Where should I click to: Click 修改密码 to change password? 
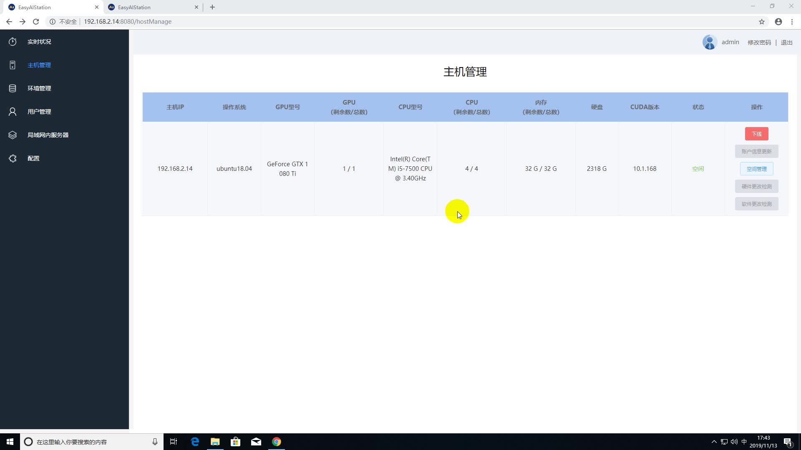[760, 42]
